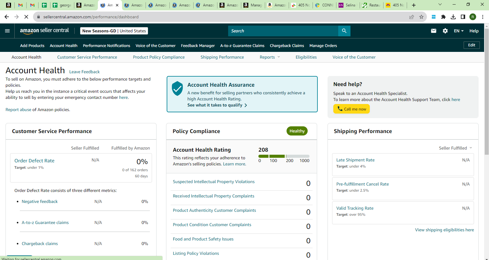The height and width of the screenshot is (260, 489).
Task: Click the 208 rating value
Action: pyautogui.click(x=263, y=150)
